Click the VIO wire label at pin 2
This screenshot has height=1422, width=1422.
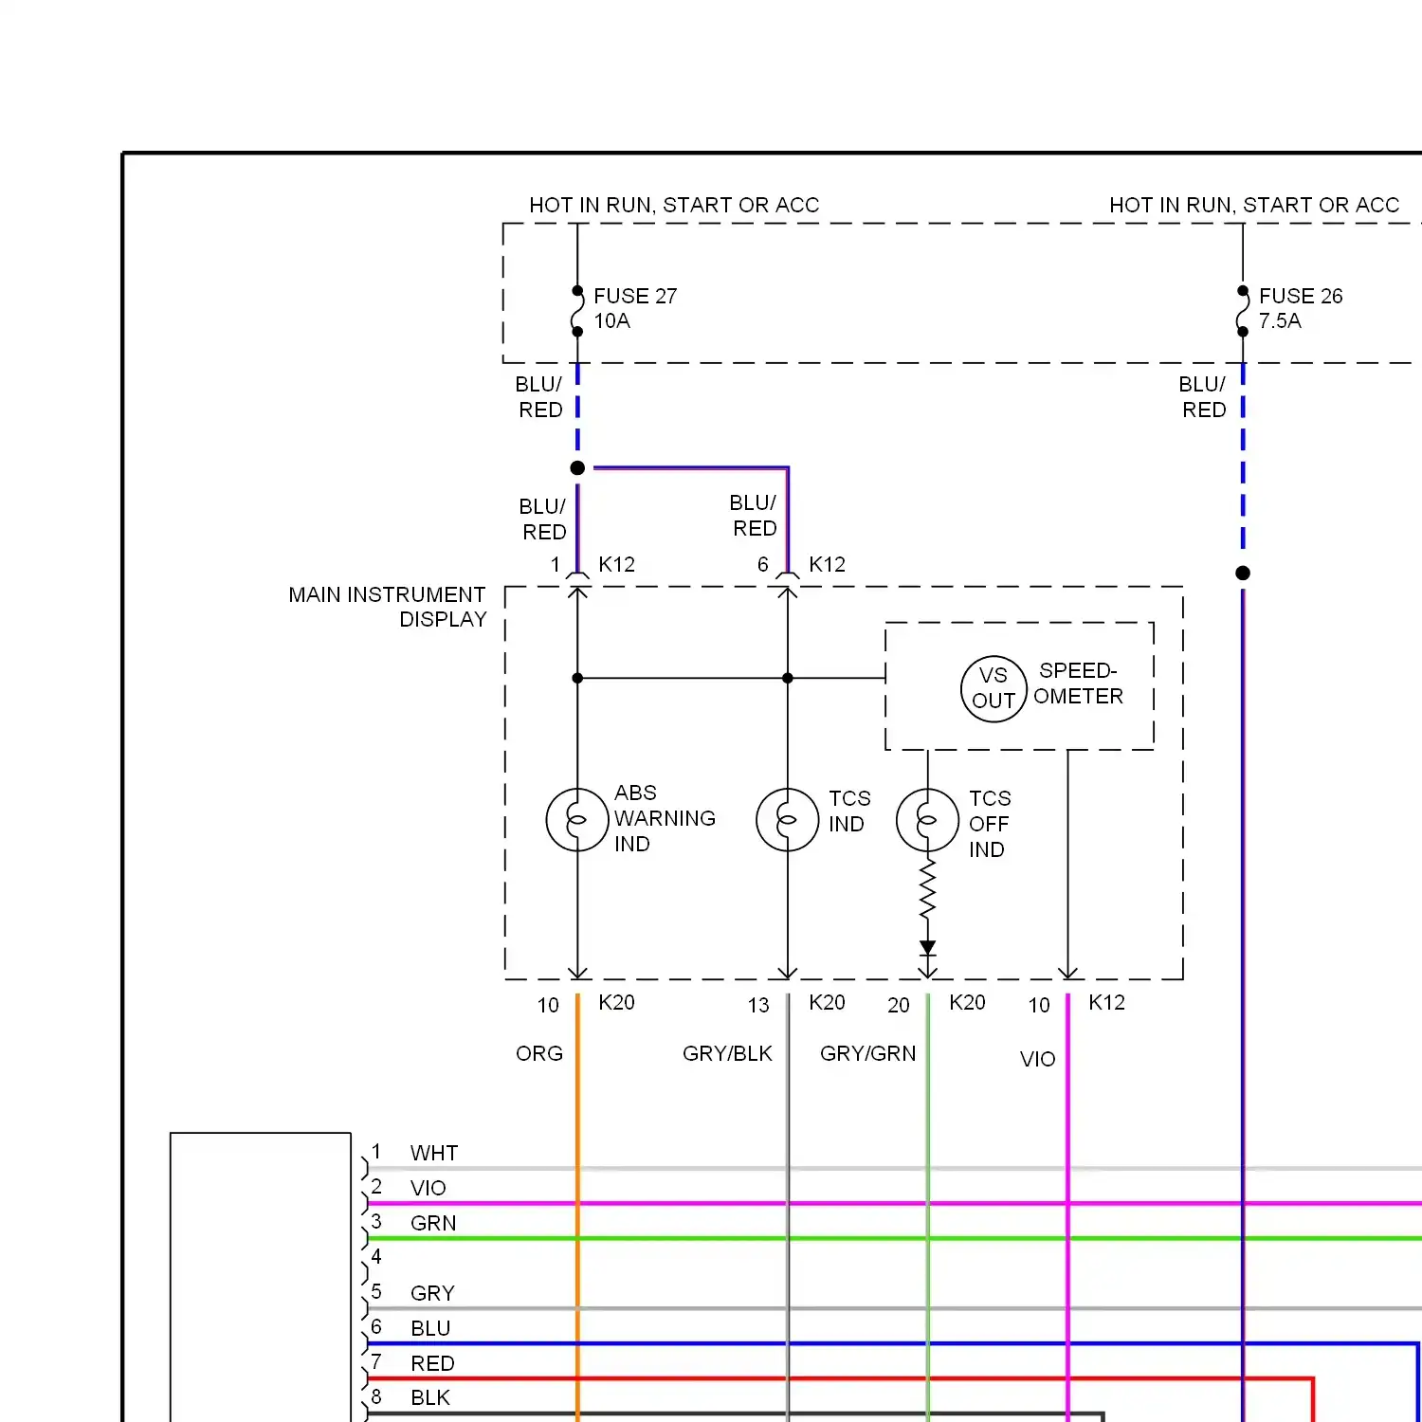click(428, 1188)
